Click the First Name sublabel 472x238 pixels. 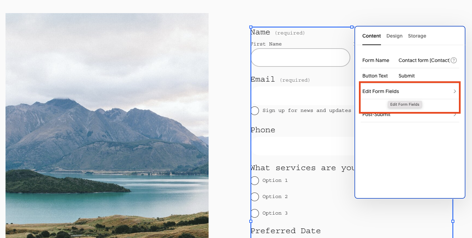click(x=266, y=44)
